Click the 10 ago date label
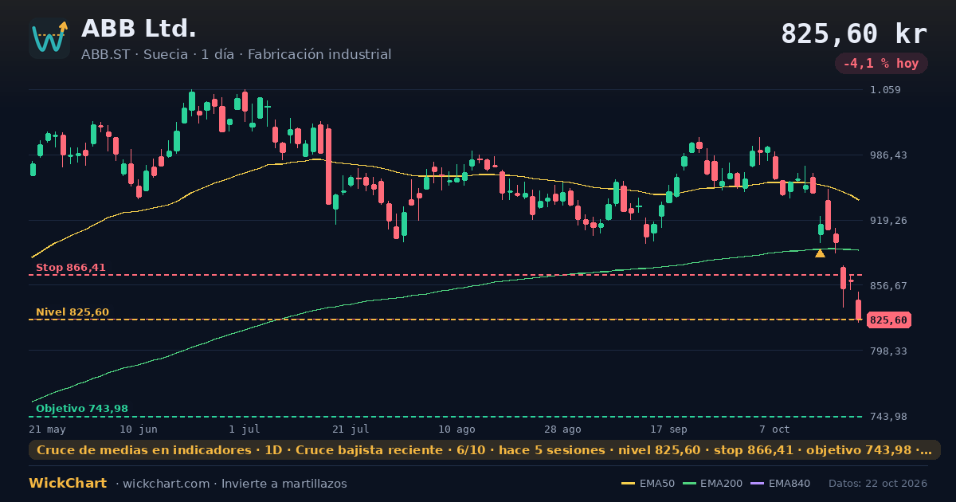This screenshot has height=502, width=956. click(456, 429)
